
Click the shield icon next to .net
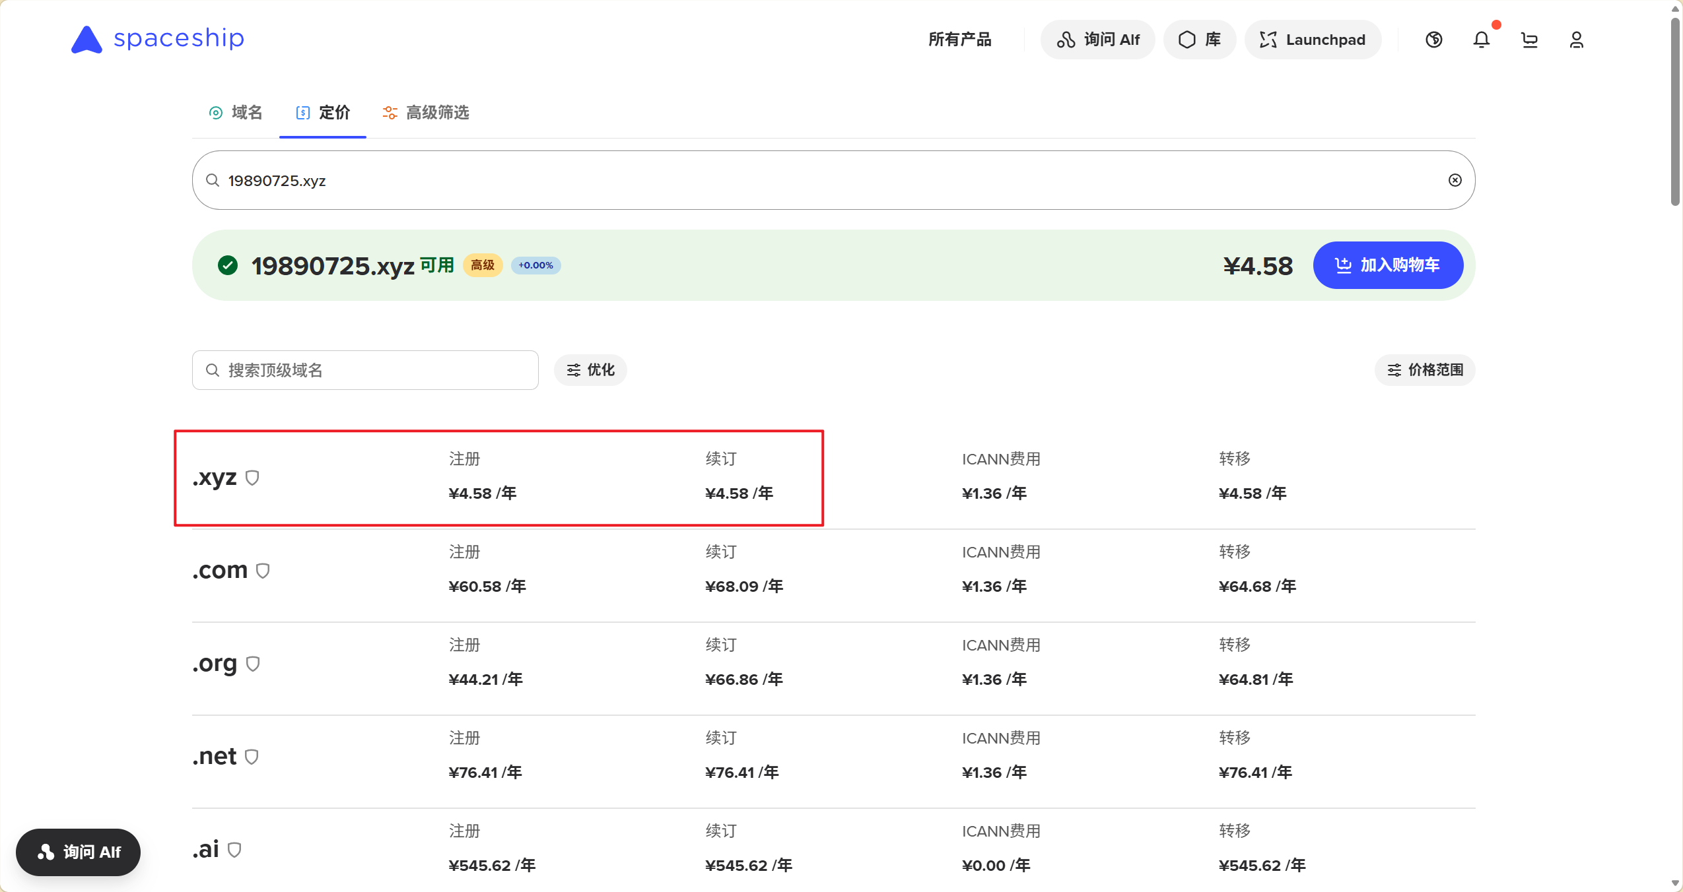(x=252, y=757)
